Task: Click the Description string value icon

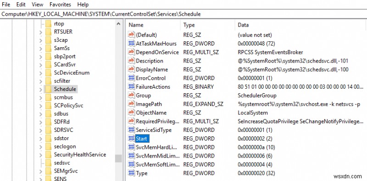Action: point(131,61)
